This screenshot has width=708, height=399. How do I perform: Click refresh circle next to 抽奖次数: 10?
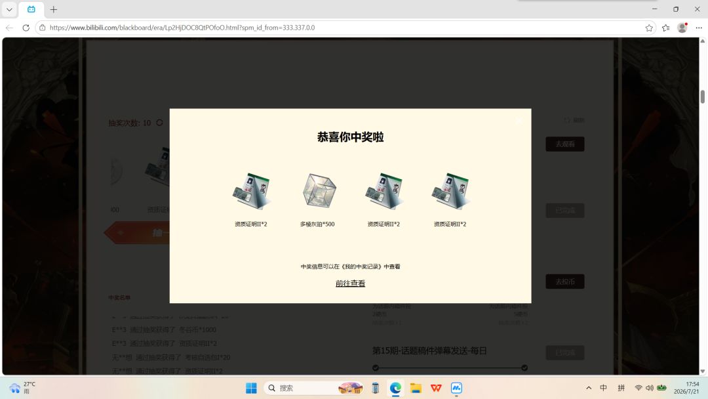(159, 123)
